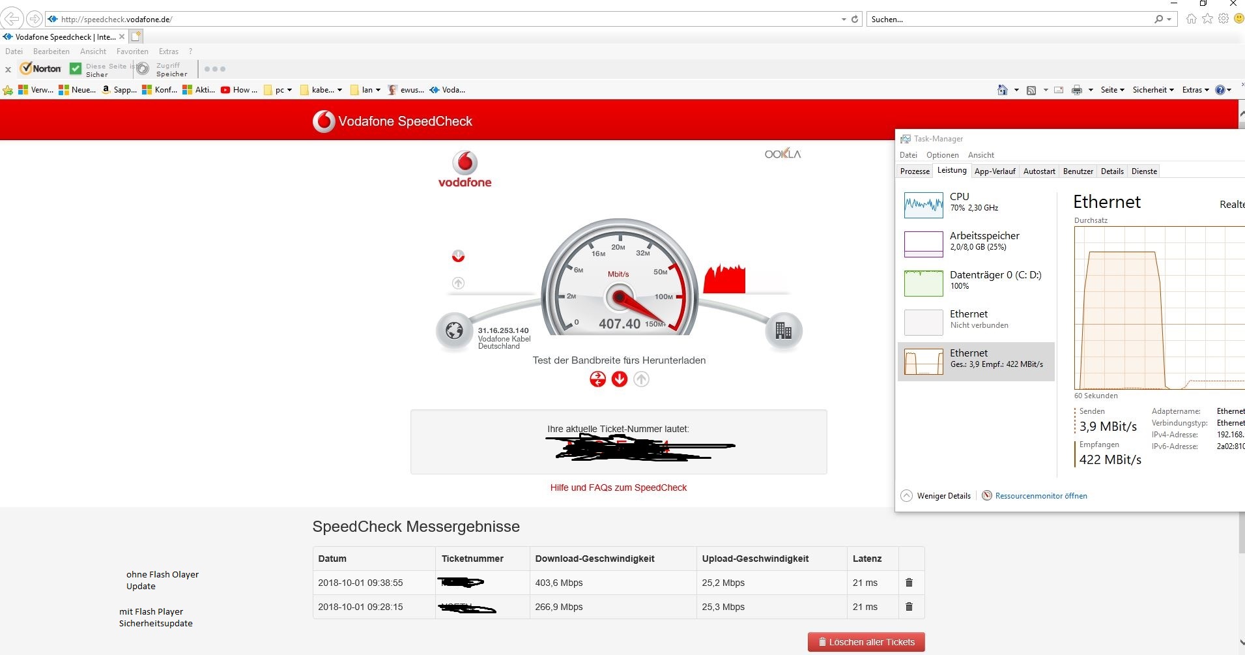The height and width of the screenshot is (655, 1245).
Task: Click the command bar home icon
Action: click(1003, 90)
